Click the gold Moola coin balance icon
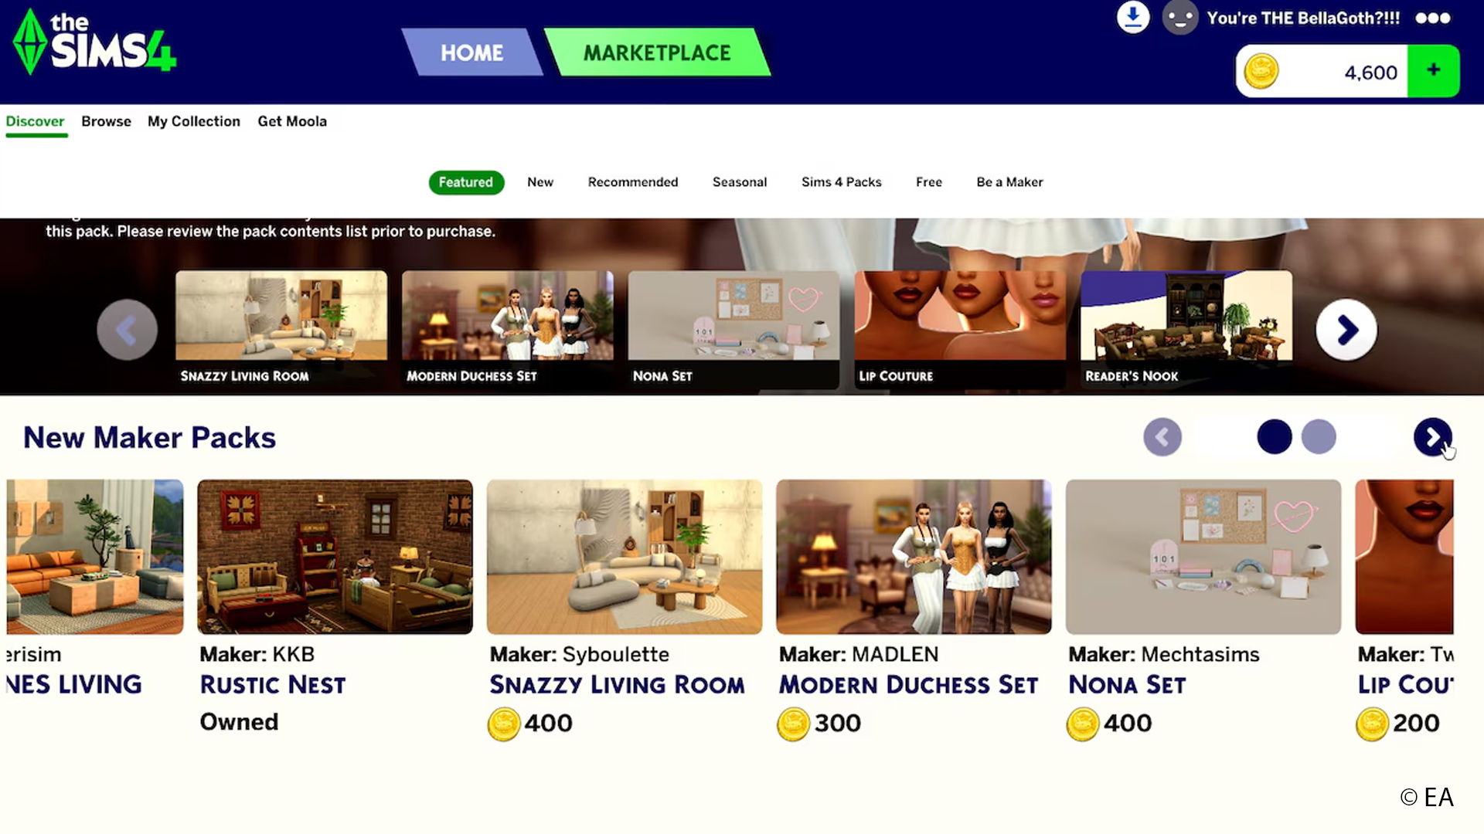This screenshot has width=1484, height=834. pos(1261,72)
